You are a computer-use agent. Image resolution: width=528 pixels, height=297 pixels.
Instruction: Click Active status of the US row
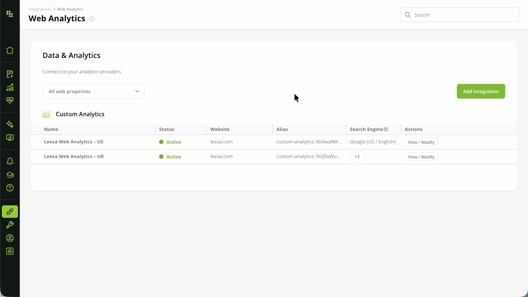pos(170,142)
